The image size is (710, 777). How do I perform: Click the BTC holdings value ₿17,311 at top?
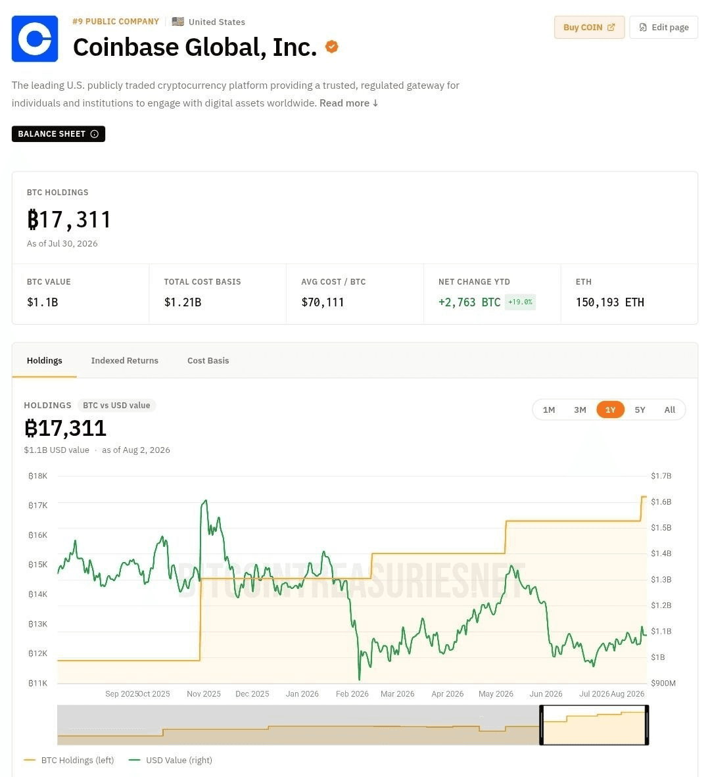pos(69,220)
